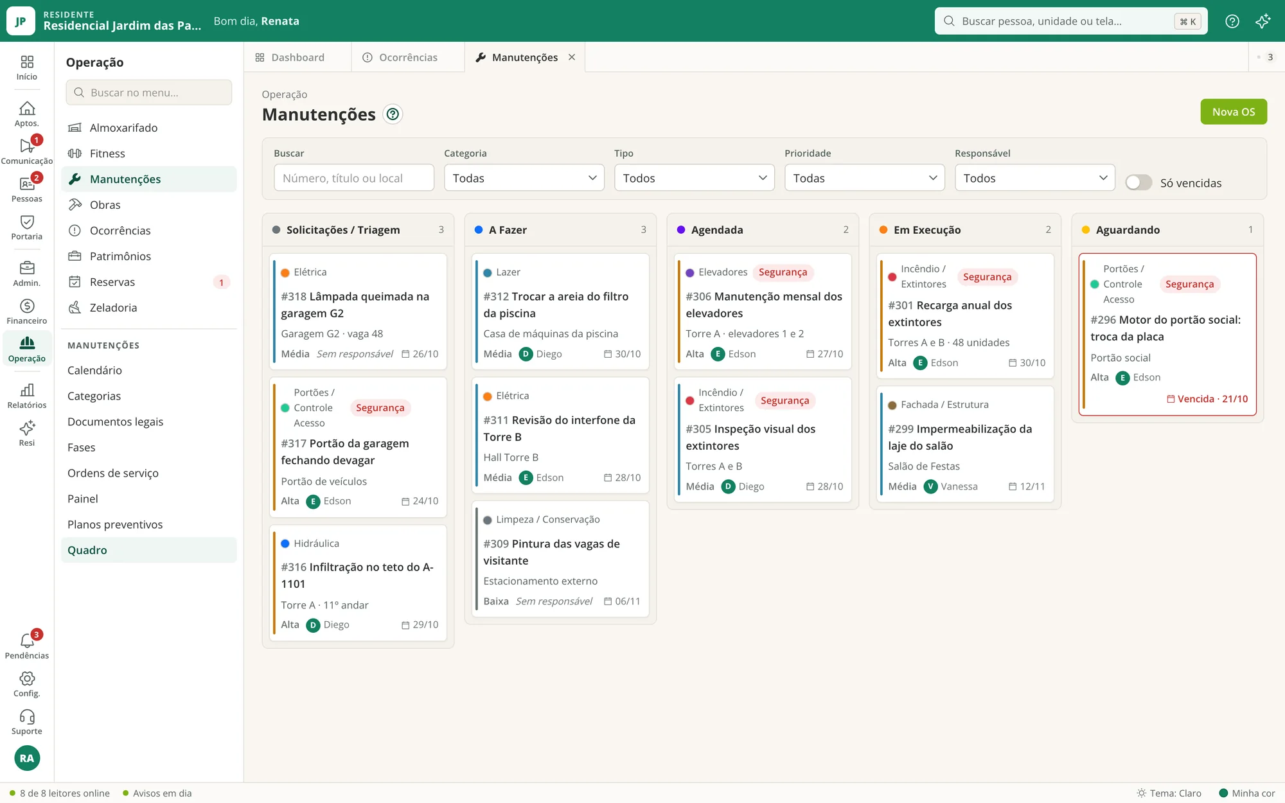The height and width of the screenshot is (803, 1285).
Task: Go to Portaria shield icon
Action: pos(27,227)
